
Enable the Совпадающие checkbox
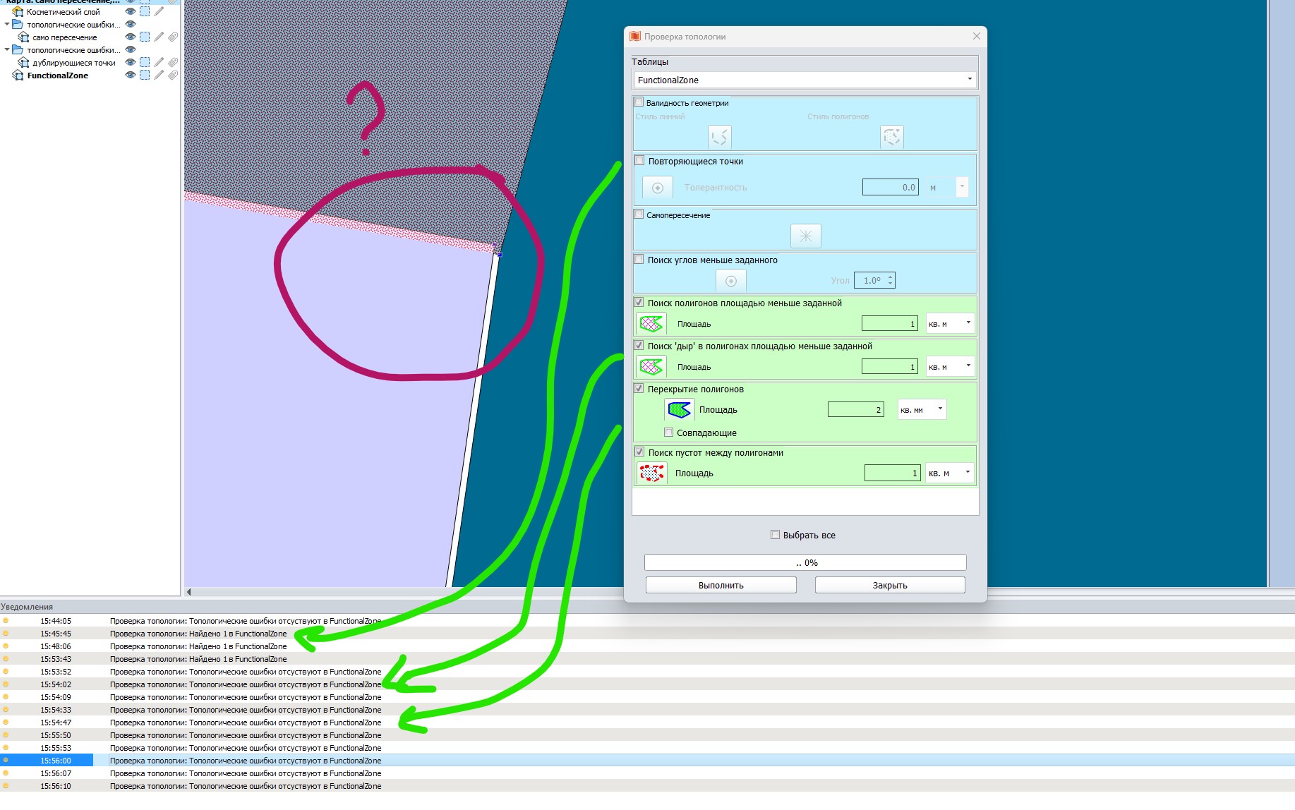click(668, 433)
